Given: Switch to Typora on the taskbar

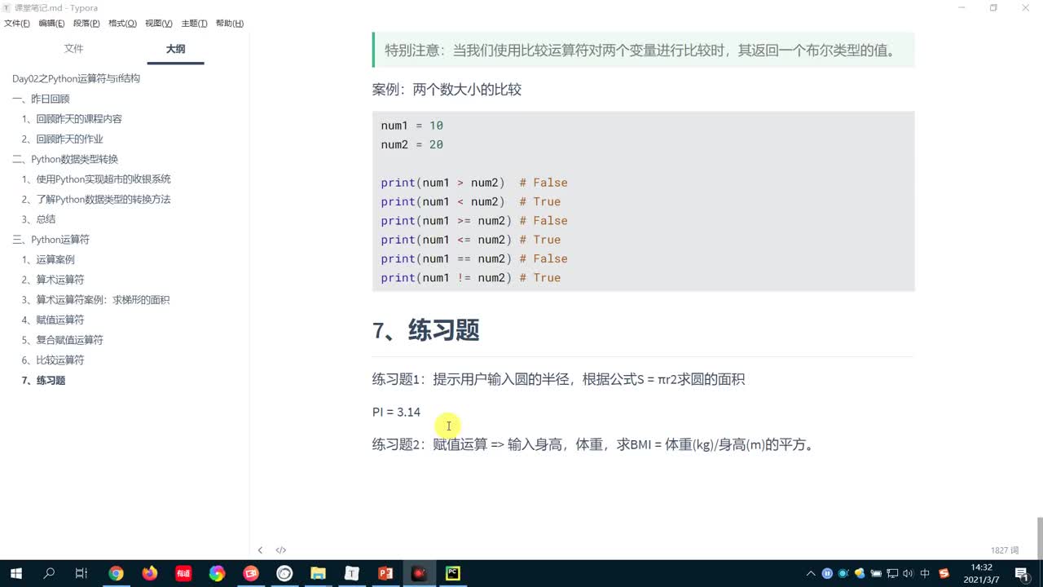Looking at the screenshot, I should 351,573.
